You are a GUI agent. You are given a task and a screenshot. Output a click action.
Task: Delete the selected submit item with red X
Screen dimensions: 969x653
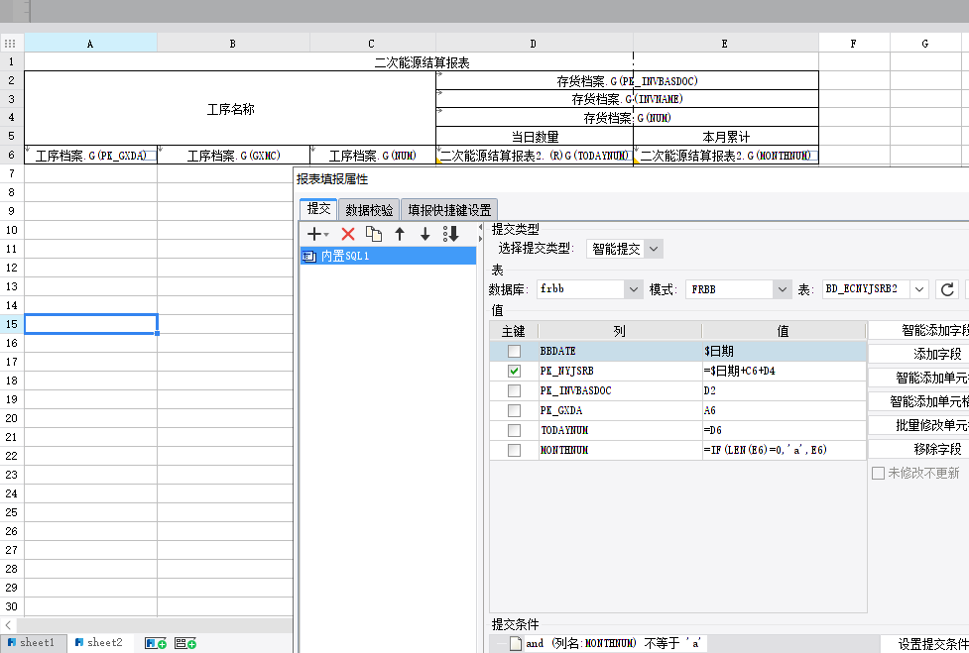(x=348, y=234)
